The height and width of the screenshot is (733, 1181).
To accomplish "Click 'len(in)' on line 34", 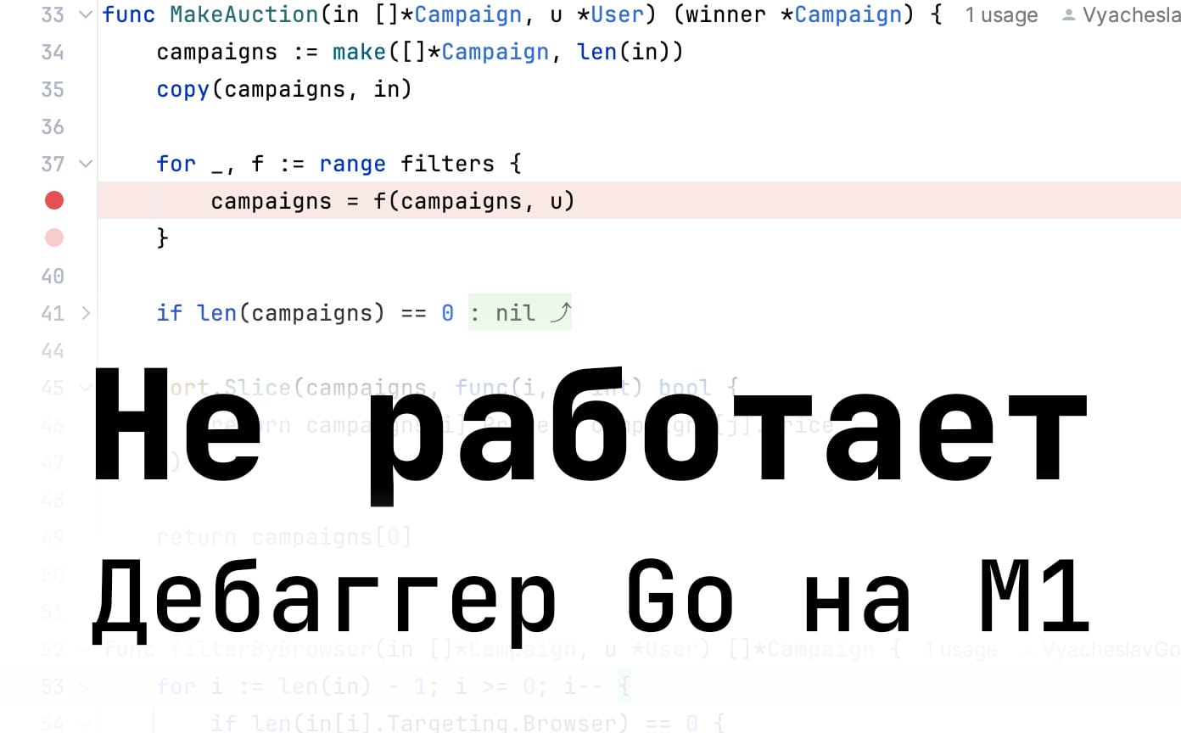I will (624, 53).
